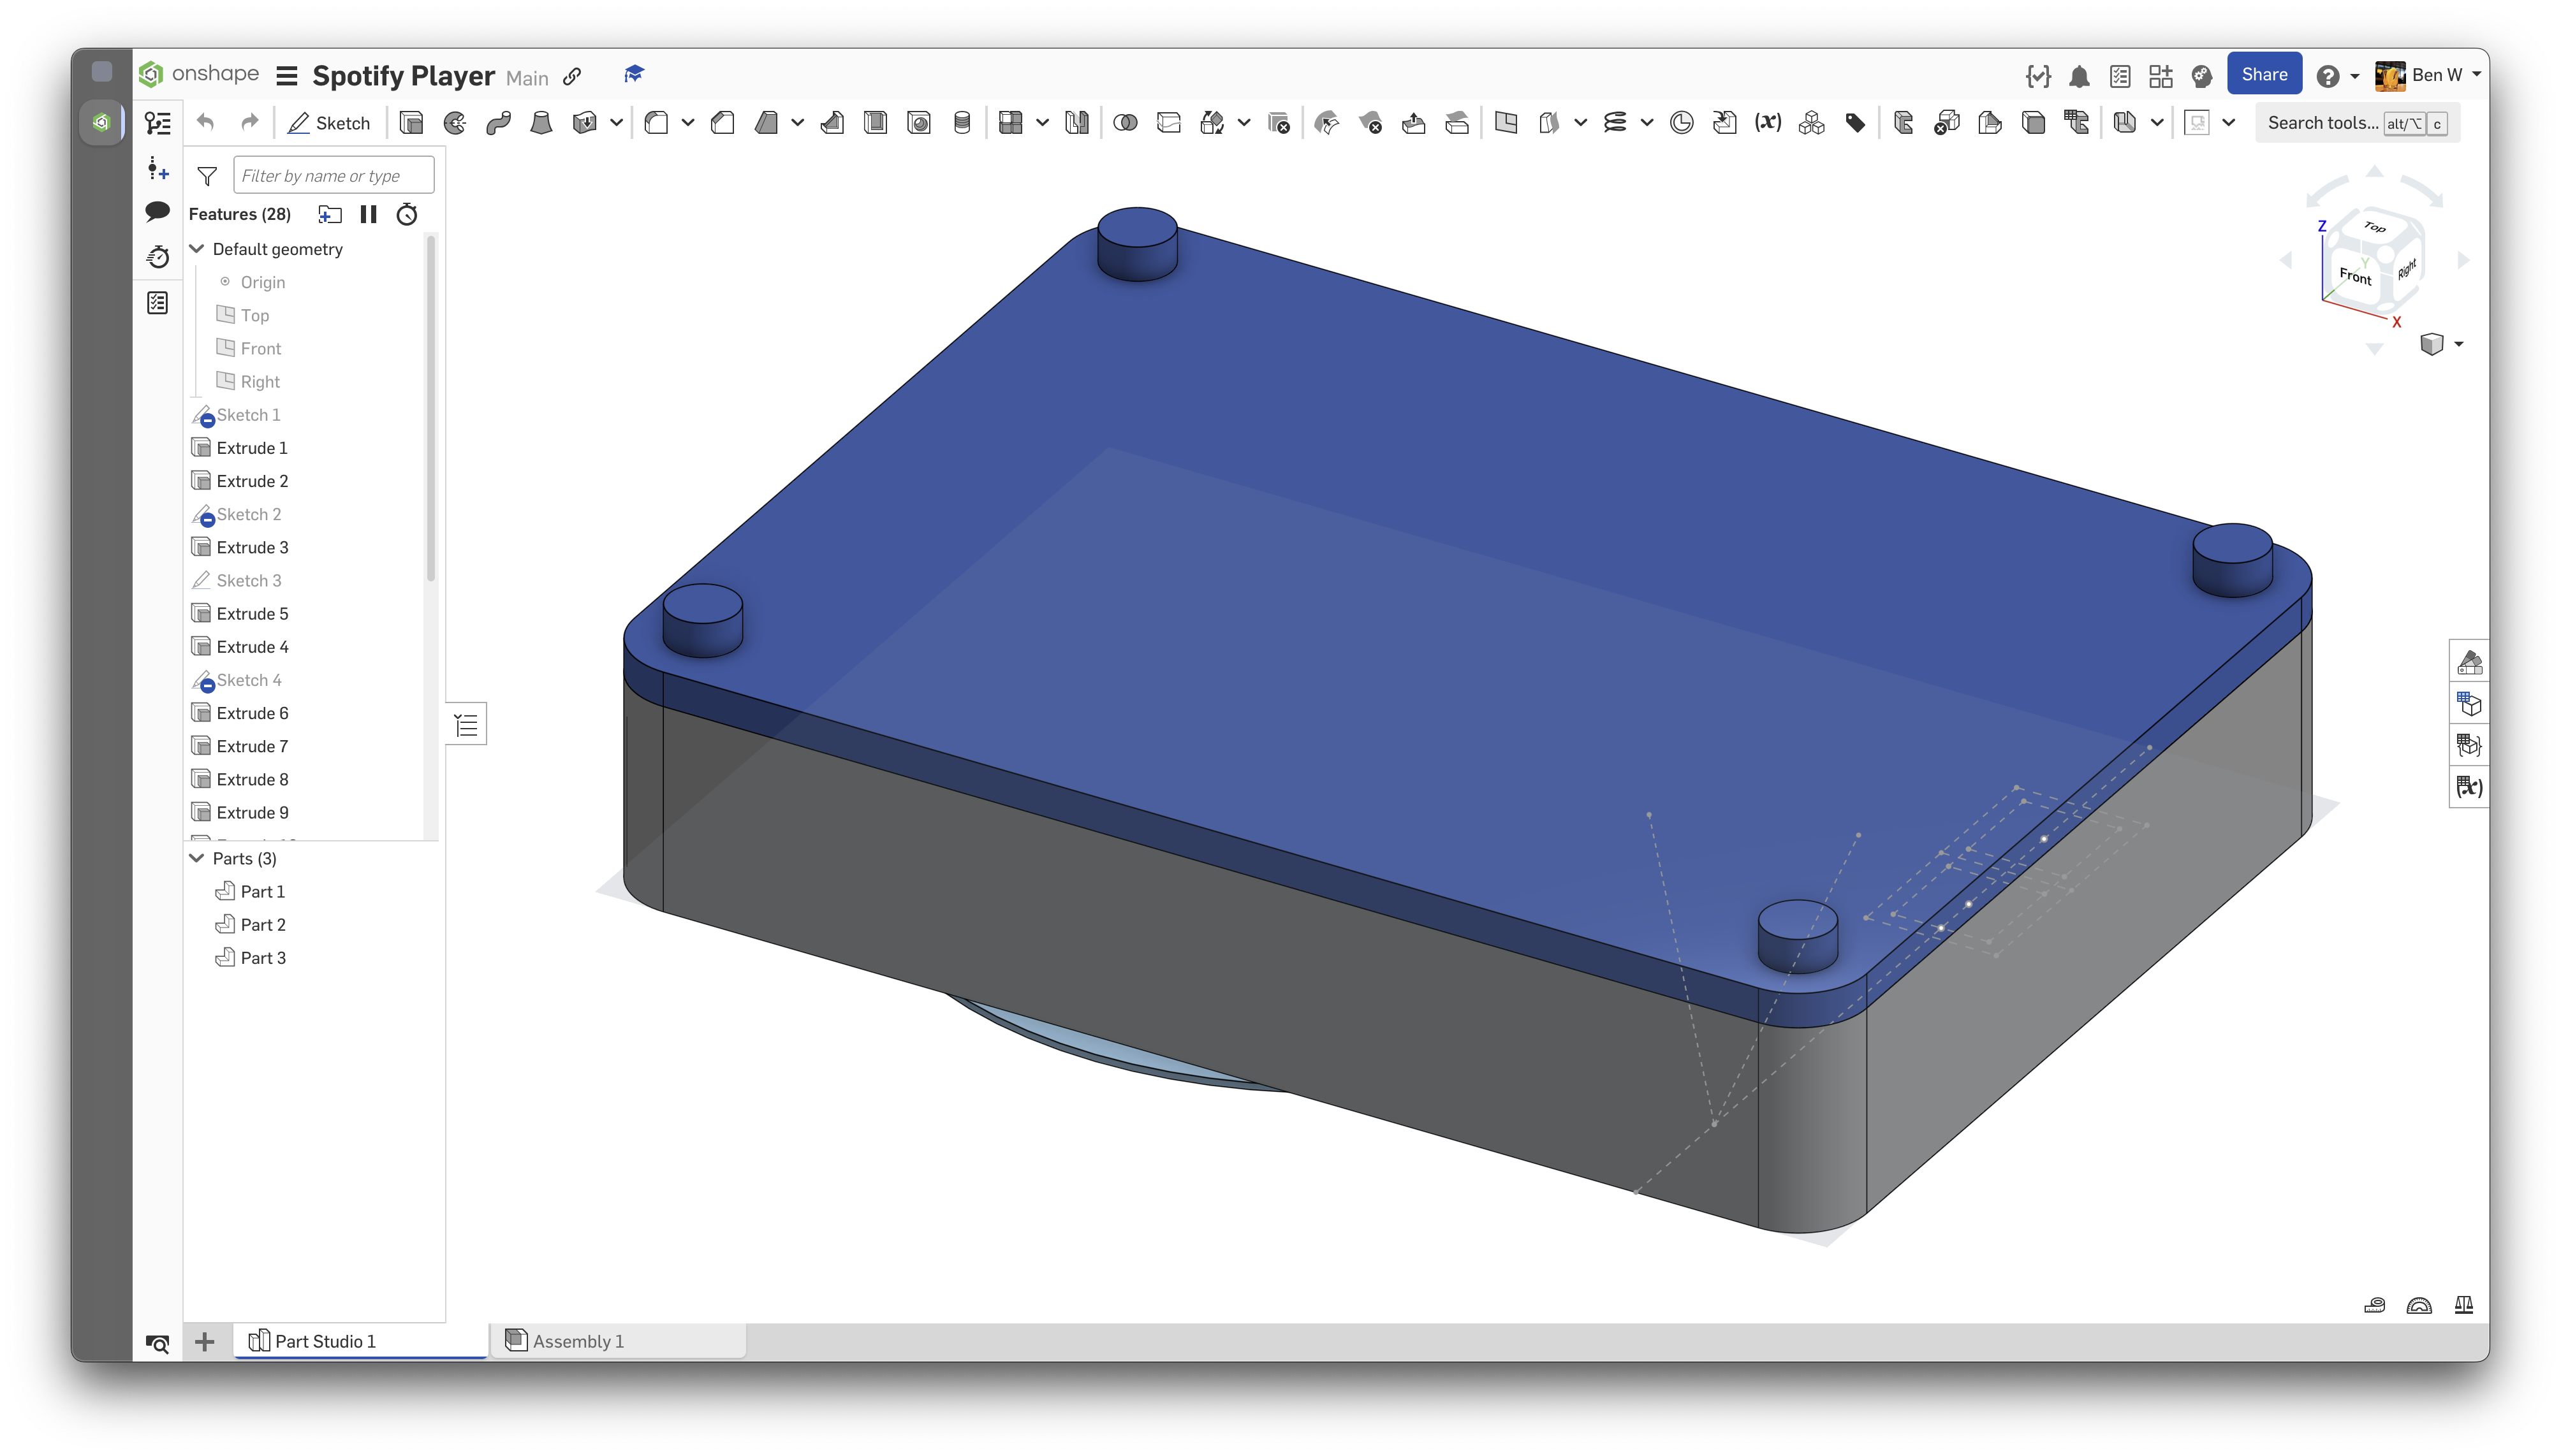The height and width of the screenshot is (1456, 2561).
Task: Collapse the Parts (3) list
Action: coord(197,858)
